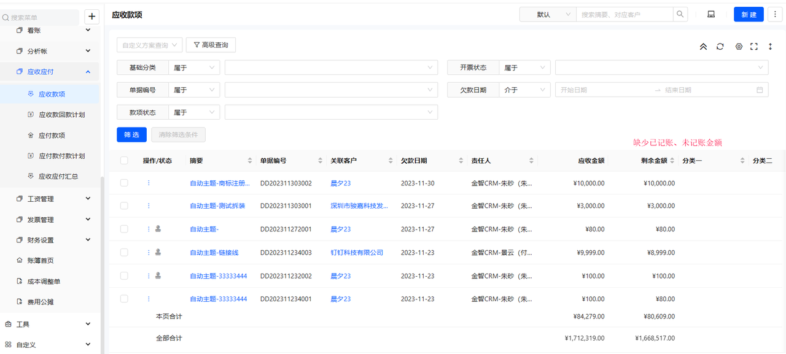This screenshot has width=786, height=354.
Task: Open 应付款付款计划 in sidebar
Action: pos(61,156)
